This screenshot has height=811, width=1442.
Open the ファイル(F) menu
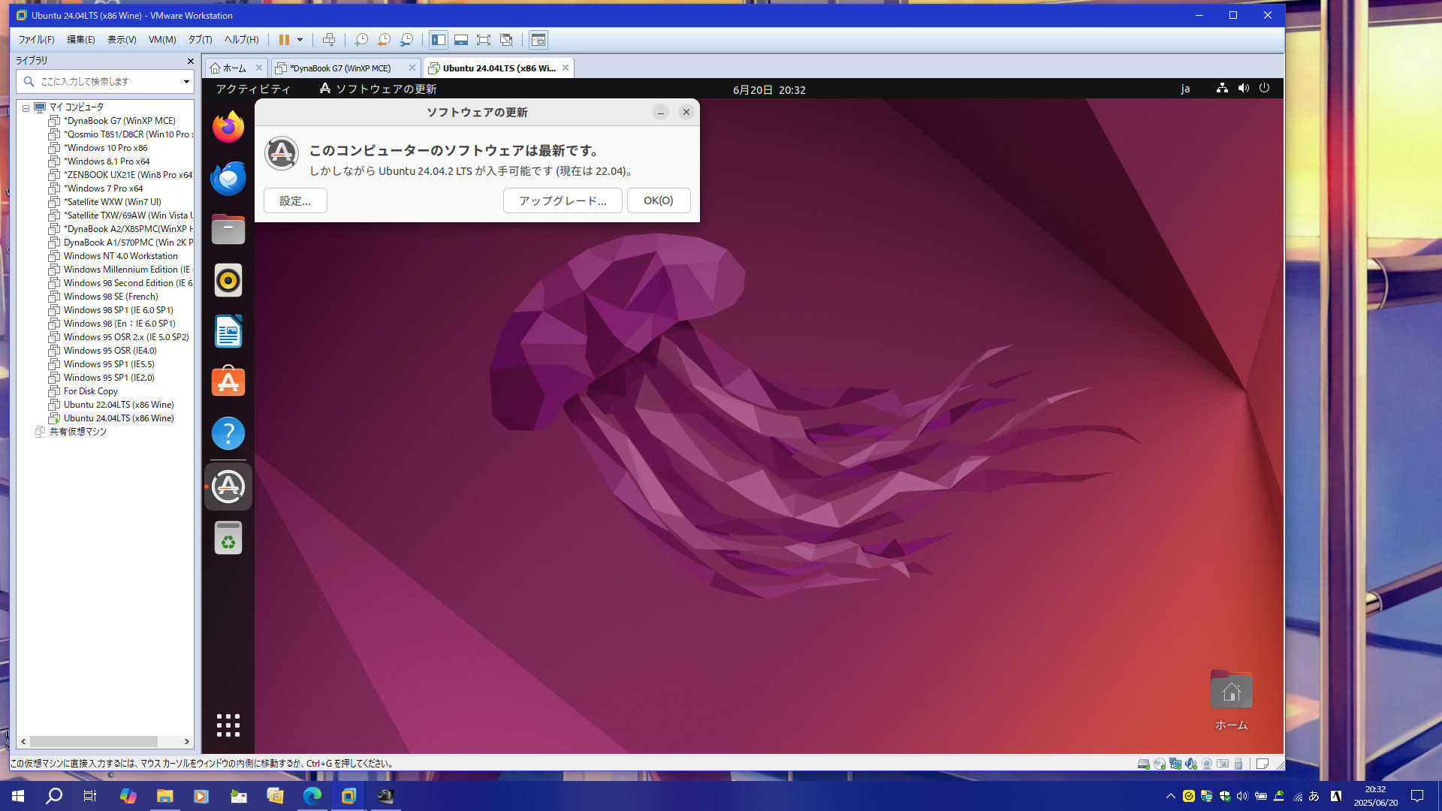pos(36,40)
